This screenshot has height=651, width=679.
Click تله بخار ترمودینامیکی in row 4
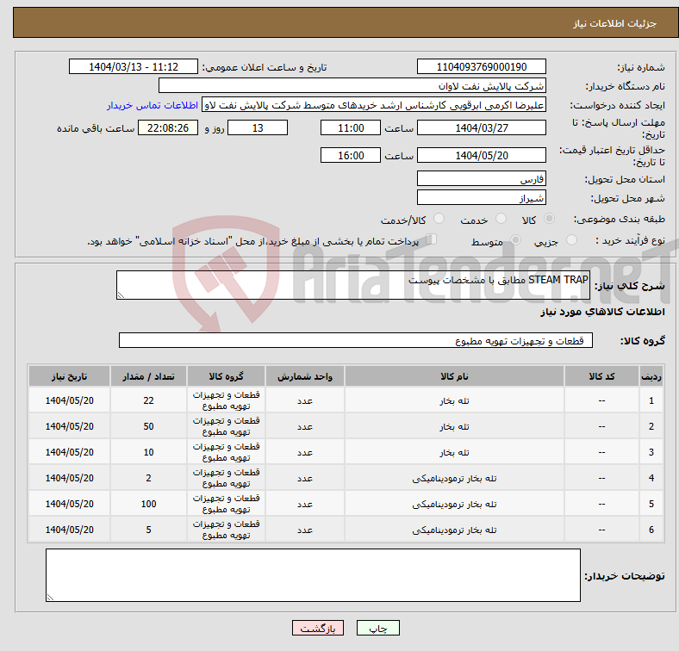coord(454,478)
